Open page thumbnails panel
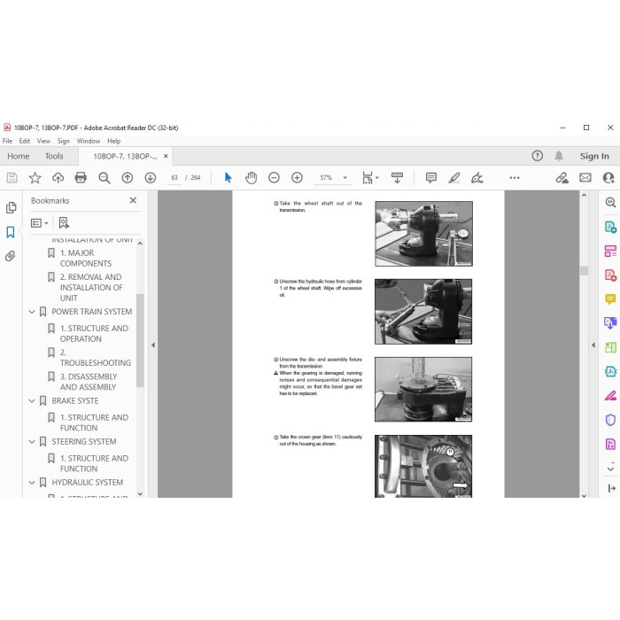The image size is (620, 620). point(11,207)
